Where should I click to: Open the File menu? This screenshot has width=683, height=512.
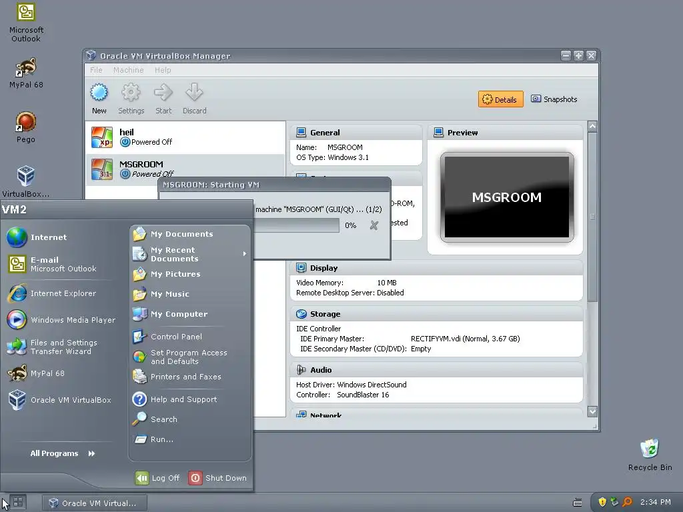[x=96, y=70]
